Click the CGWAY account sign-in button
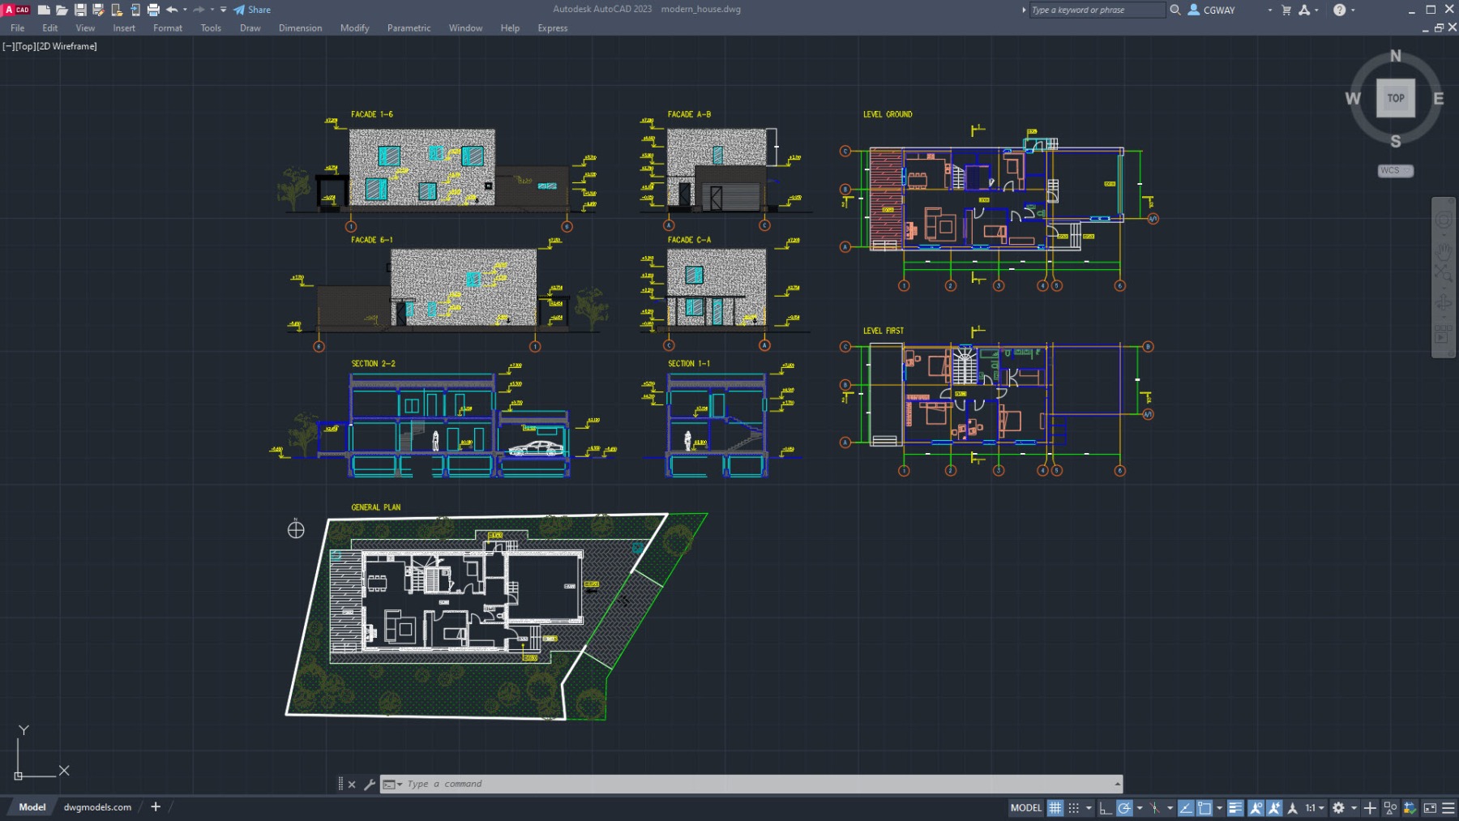 pyautogui.click(x=1212, y=10)
